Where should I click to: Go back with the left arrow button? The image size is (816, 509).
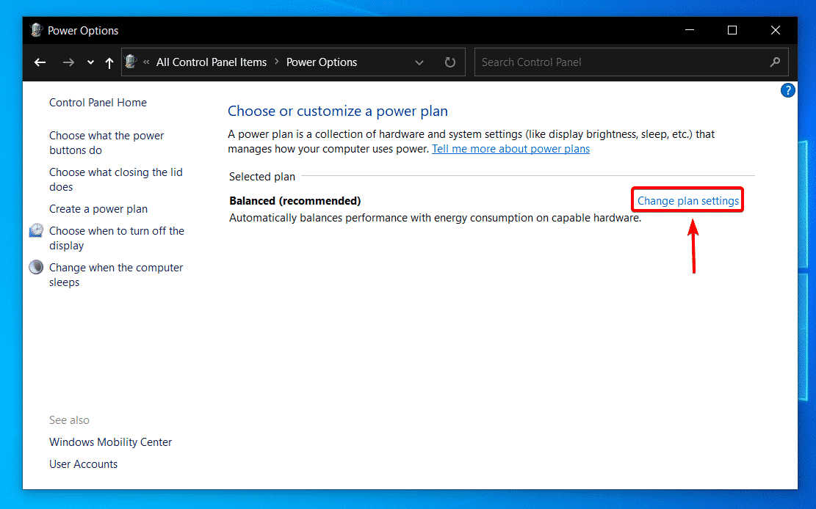pyautogui.click(x=40, y=62)
